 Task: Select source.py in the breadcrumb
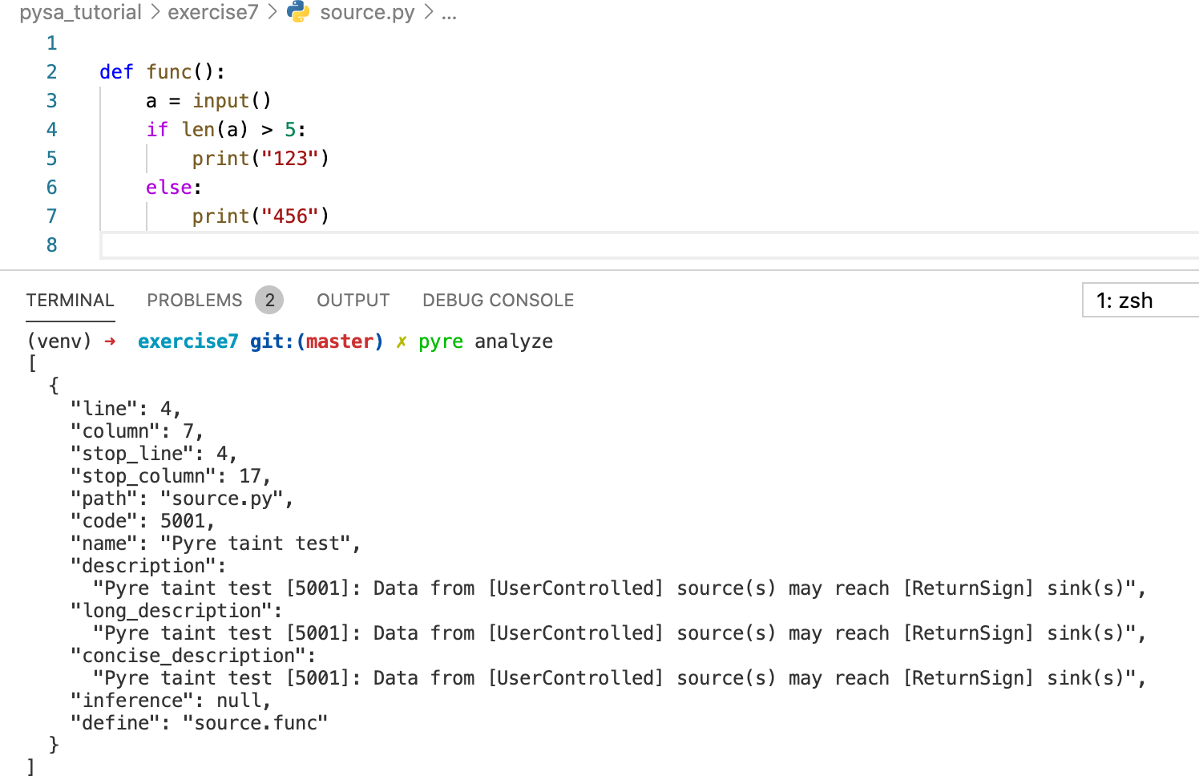tap(367, 12)
